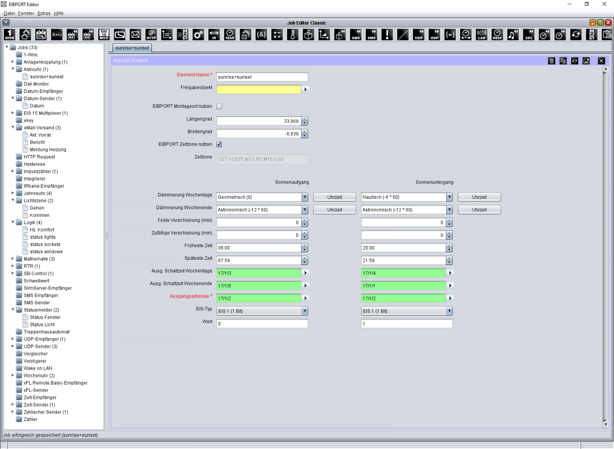Open the Fenster menu
The height and width of the screenshot is (449, 614).
pos(26,13)
